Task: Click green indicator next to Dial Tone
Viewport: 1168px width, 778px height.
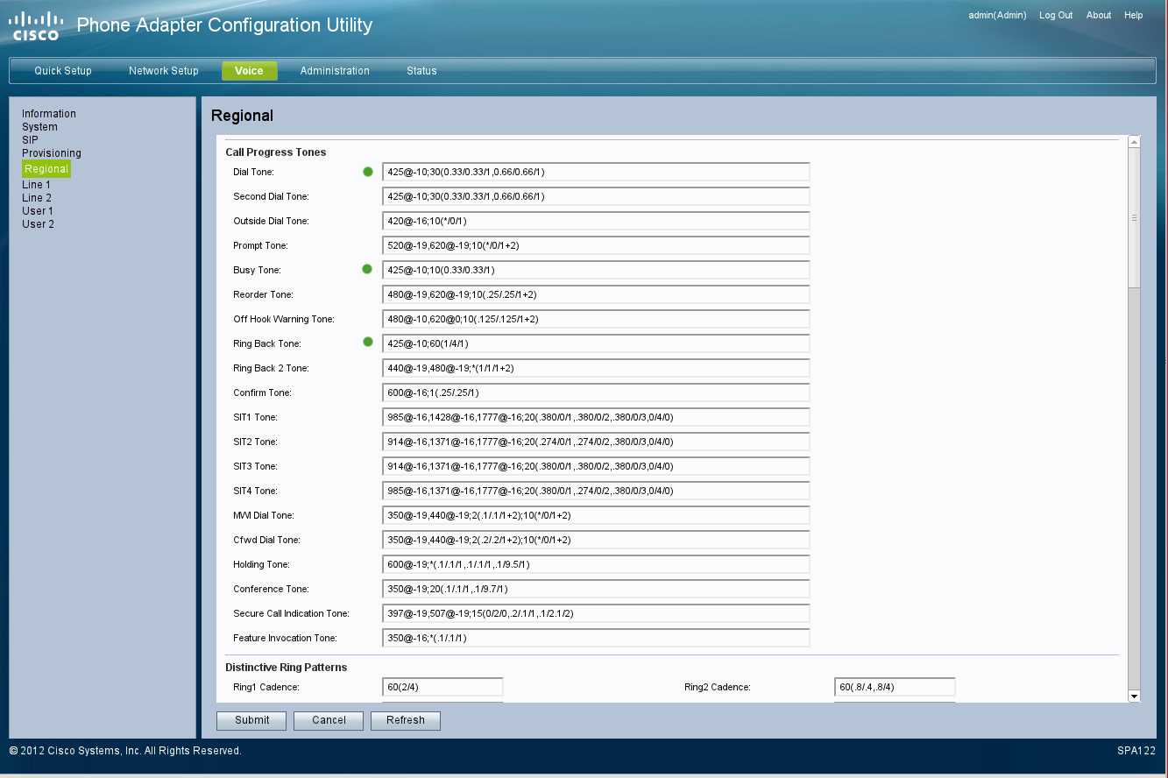Action: pos(368,172)
